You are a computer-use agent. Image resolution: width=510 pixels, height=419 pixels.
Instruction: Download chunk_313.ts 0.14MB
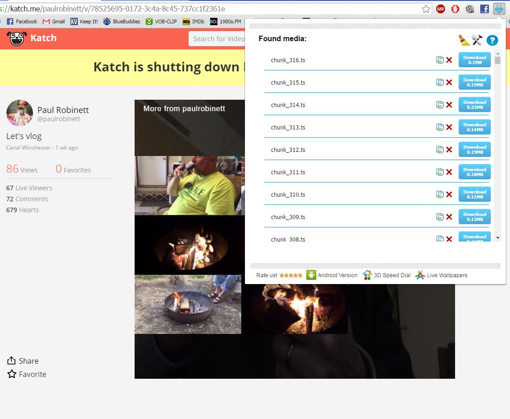[x=475, y=127]
